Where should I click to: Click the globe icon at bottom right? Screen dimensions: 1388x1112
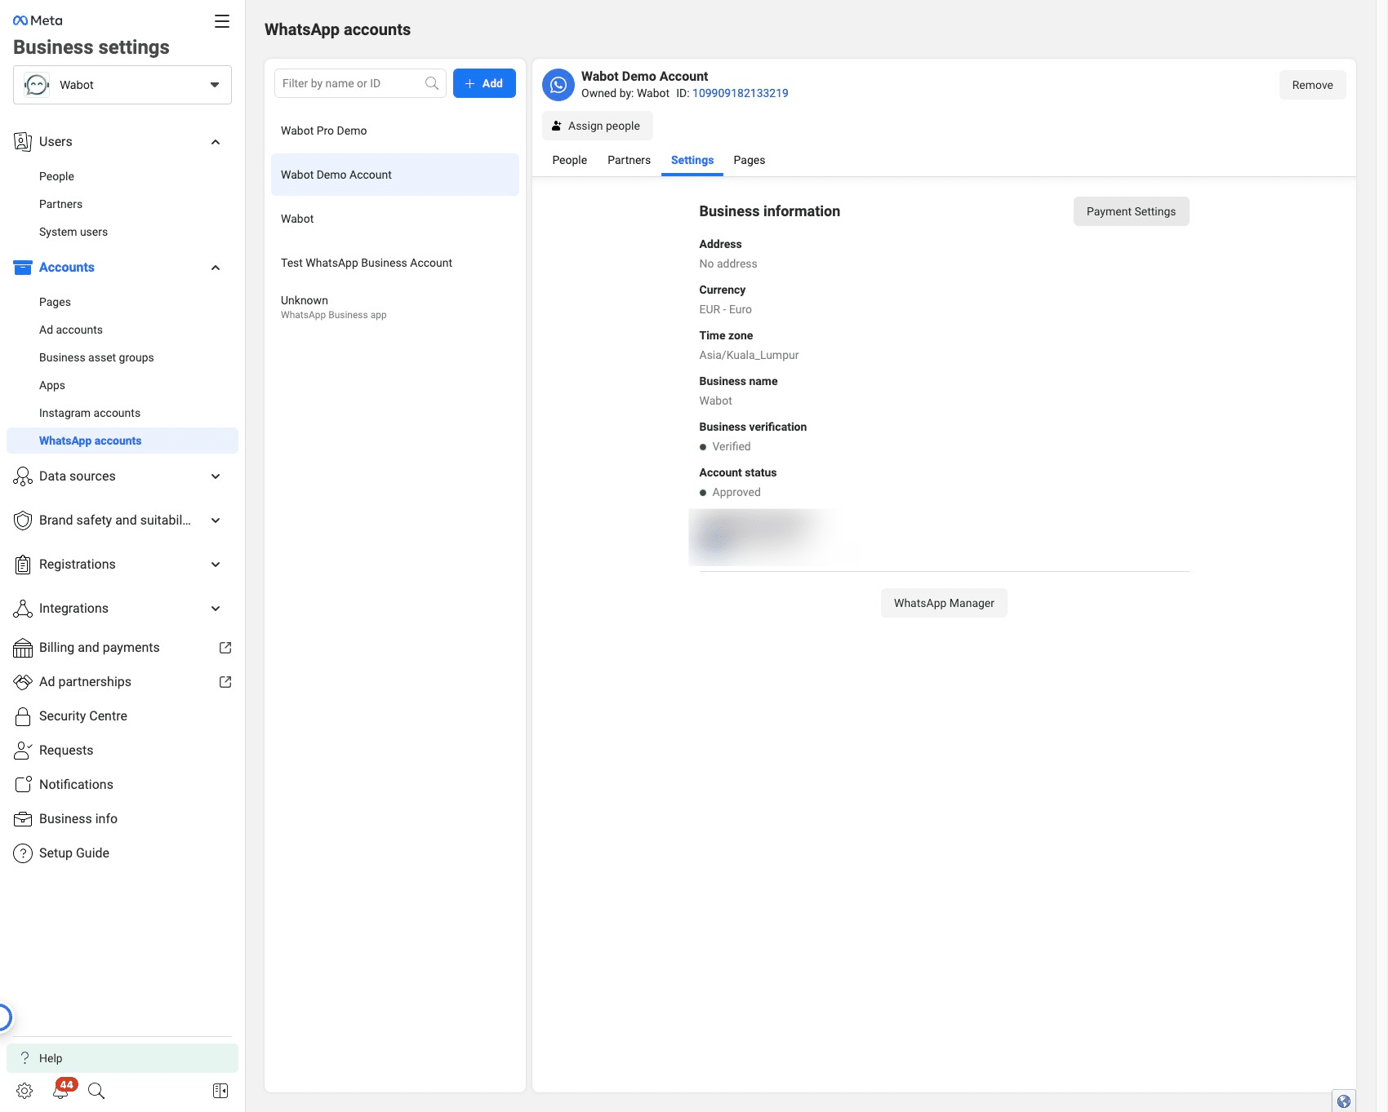point(1344,1101)
